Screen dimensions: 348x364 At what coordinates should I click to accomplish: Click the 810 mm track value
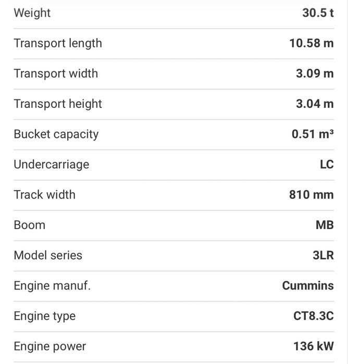(x=312, y=195)
